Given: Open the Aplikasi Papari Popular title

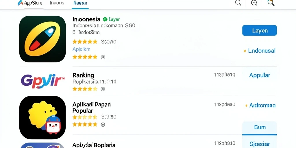Looking at the screenshot, I should tap(92, 107).
